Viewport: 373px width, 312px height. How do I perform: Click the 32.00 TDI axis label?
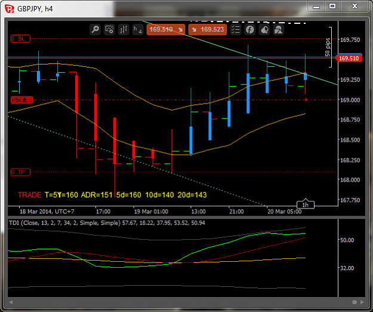click(347, 268)
